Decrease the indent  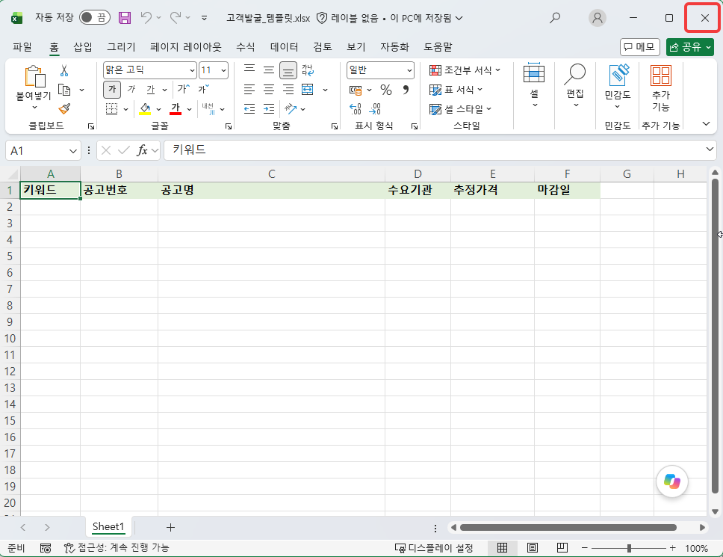tap(249, 109)
